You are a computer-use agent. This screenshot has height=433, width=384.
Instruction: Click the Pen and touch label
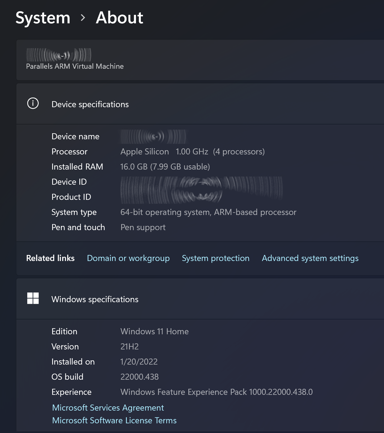pos(78,227)
